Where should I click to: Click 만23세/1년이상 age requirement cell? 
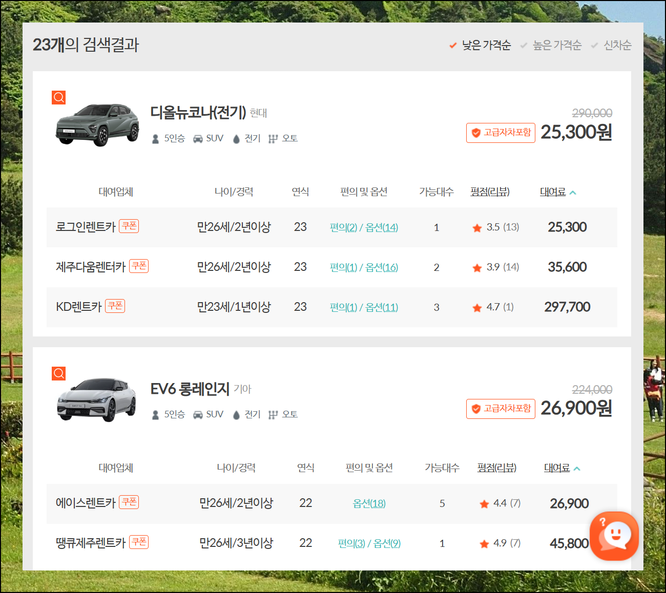(x=234, y=307)
